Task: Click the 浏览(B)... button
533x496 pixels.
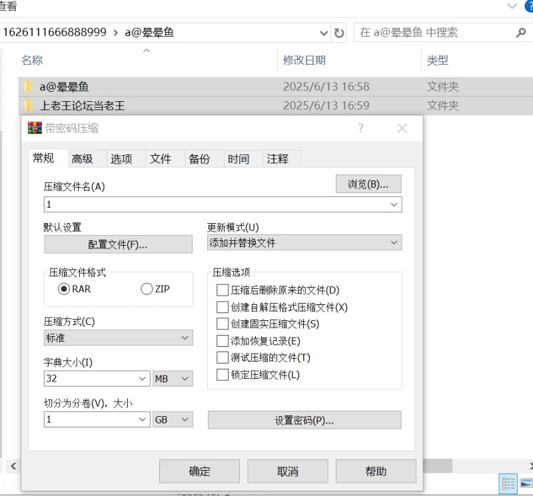Action: click(x=368, y=184)
